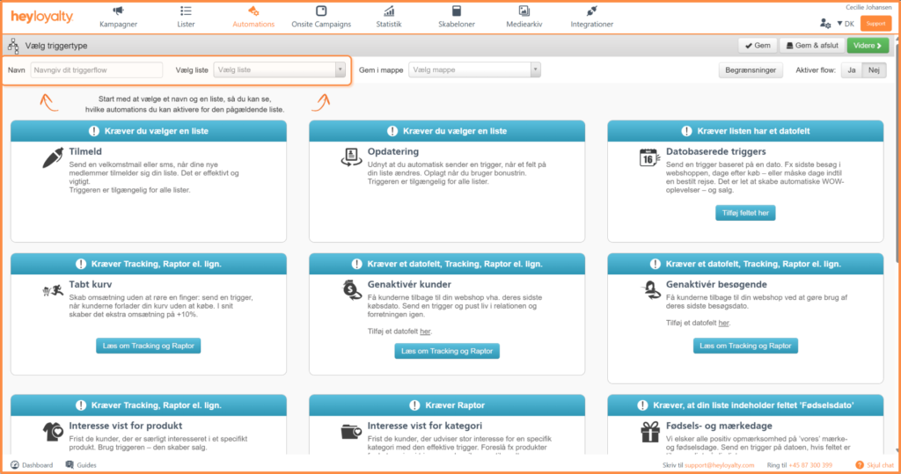Choose the Tabt kurv shopping cart icon

[x=52, y=289]
